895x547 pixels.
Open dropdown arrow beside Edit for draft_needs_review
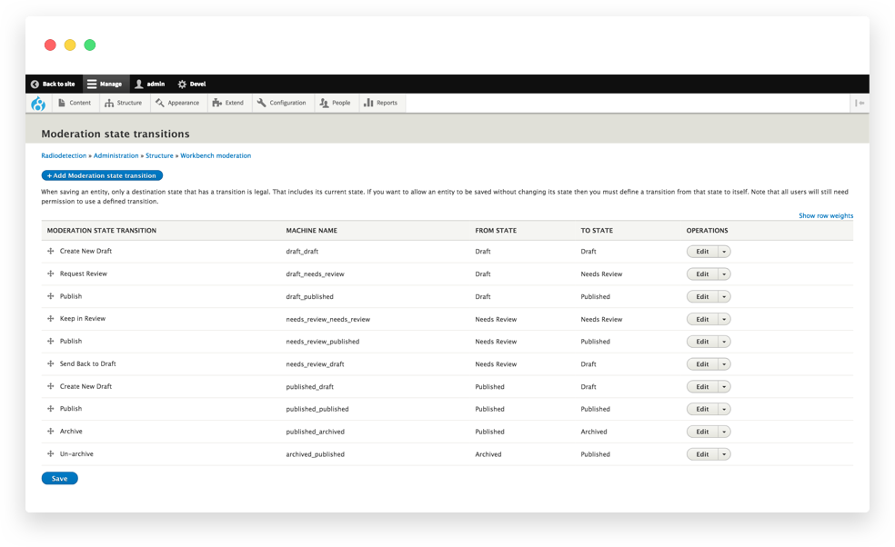(724, 274)
